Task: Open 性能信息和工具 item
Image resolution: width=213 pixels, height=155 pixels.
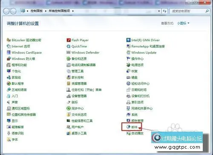Action: coord(80,121)
